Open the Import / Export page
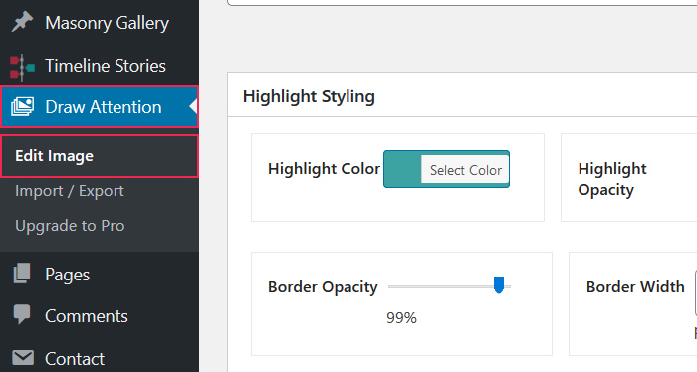 (70, 191)
